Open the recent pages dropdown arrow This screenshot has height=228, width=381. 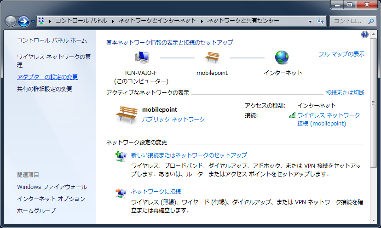(33, 22)
